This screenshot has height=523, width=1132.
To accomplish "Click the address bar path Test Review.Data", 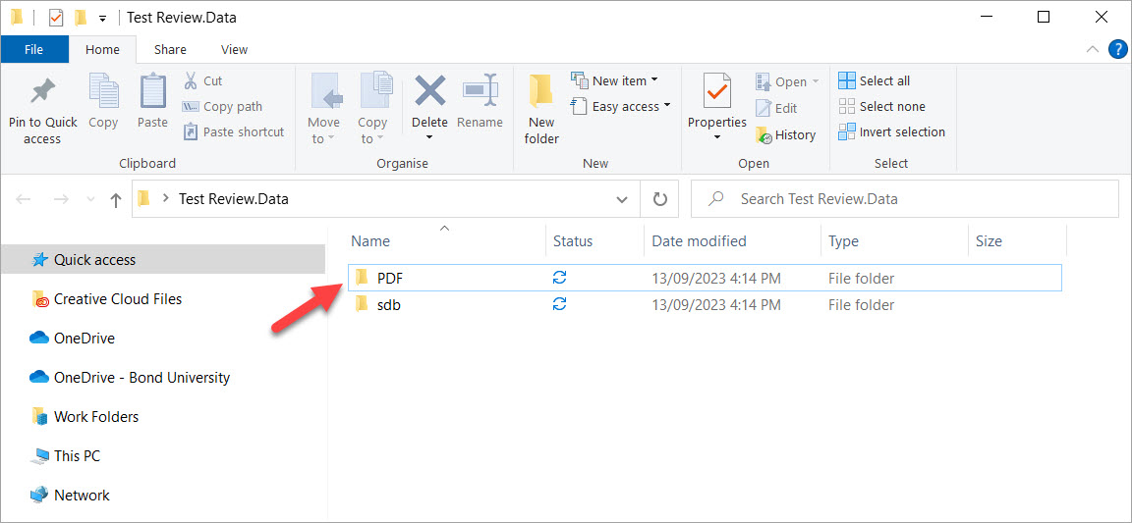I will click(233, 199).
